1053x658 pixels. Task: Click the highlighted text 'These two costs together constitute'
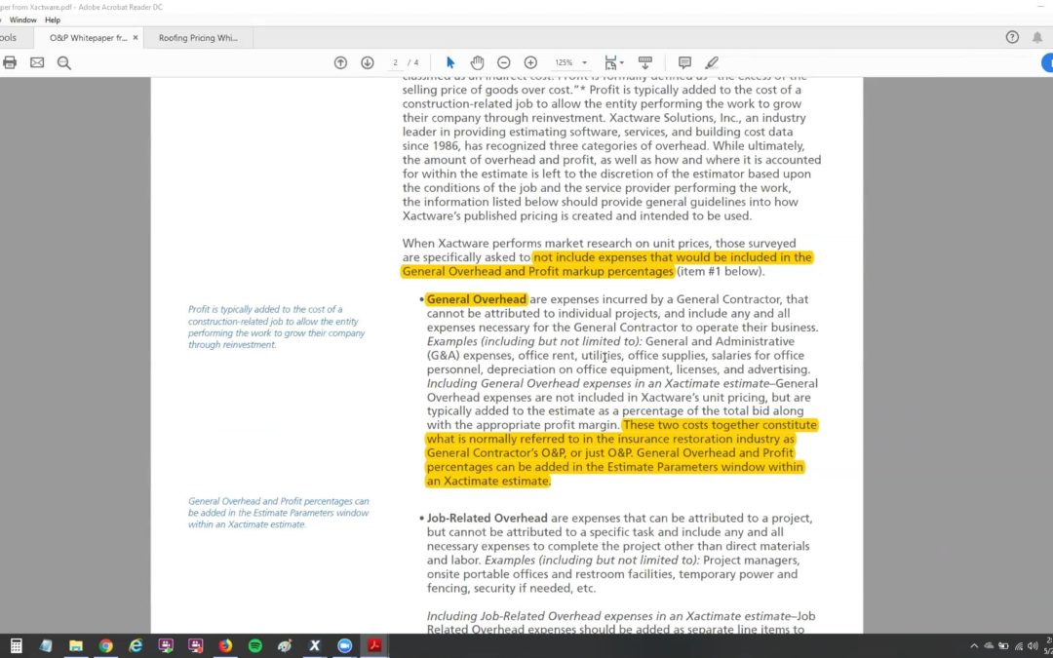pyautogui.click(x=720, y=425)
